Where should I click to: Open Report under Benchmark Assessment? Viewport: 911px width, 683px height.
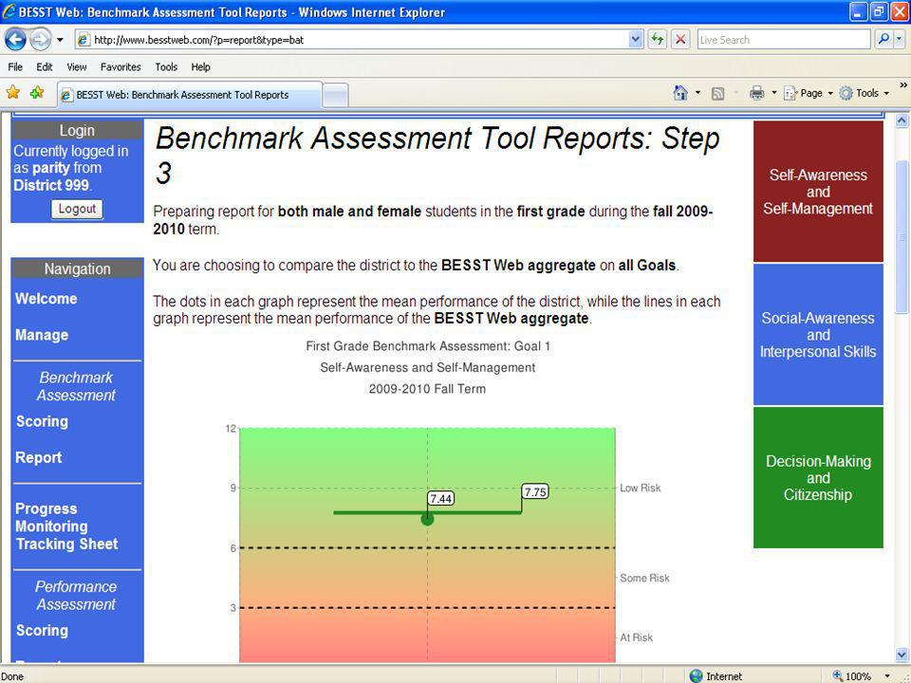[38, 457]
